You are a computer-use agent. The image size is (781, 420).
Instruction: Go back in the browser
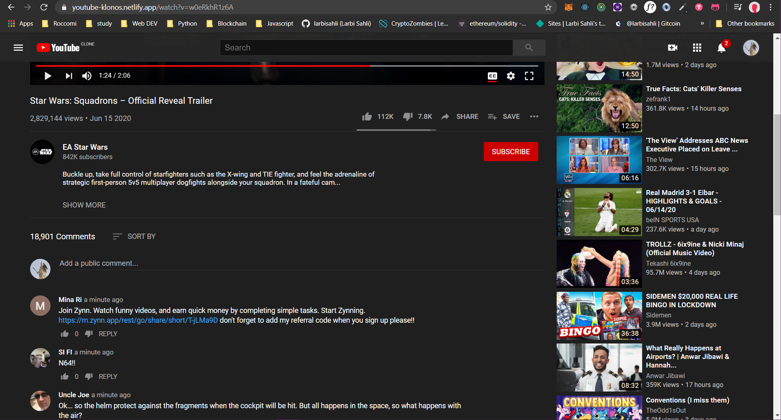pos(11,7)
